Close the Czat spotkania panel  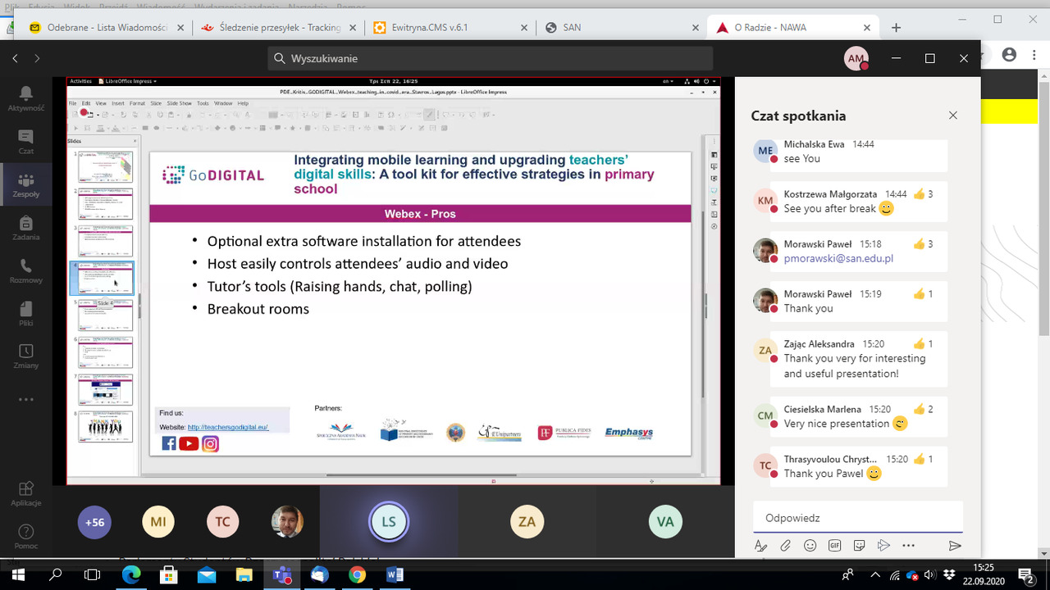click(953, 116)
